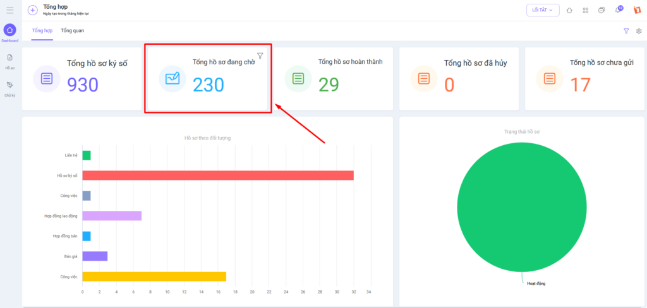Open the chat messages icon in header
Viewport: 647px width, 308px height.
602,10
